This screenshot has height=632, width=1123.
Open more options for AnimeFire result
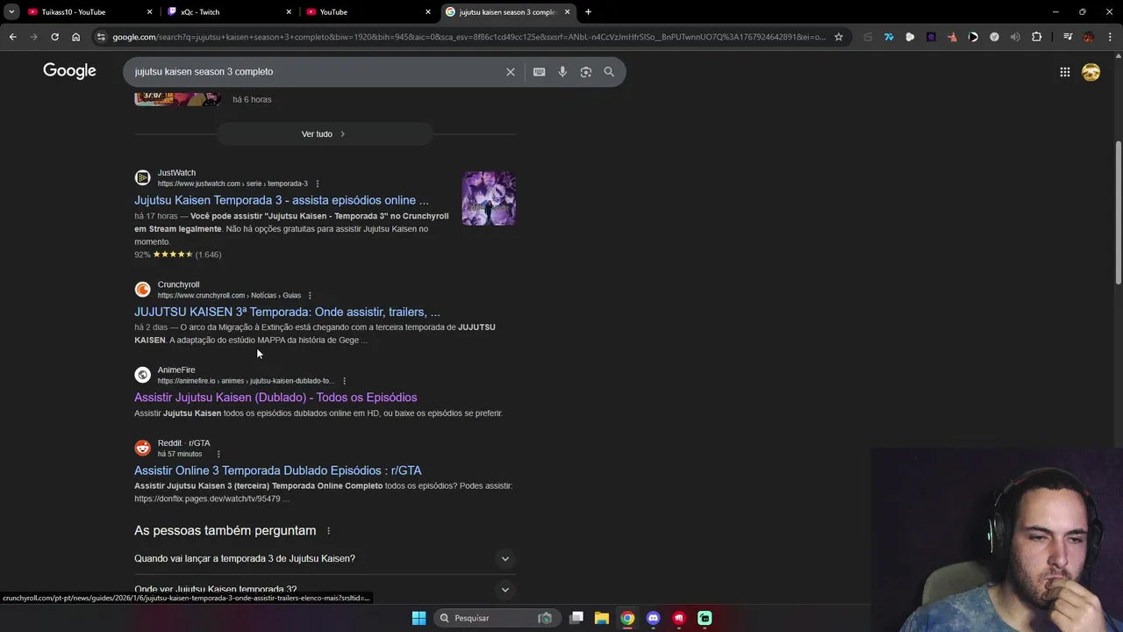[x=344, y=381]
